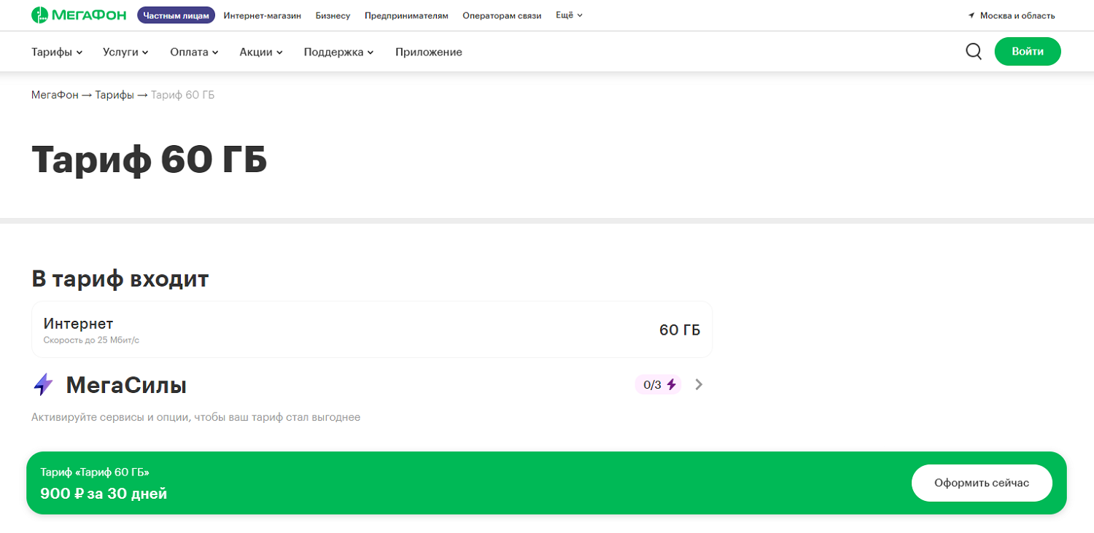Open the Услуги dropdown menu
Viewport: 1094px width, 533px height.
point(125,52)
